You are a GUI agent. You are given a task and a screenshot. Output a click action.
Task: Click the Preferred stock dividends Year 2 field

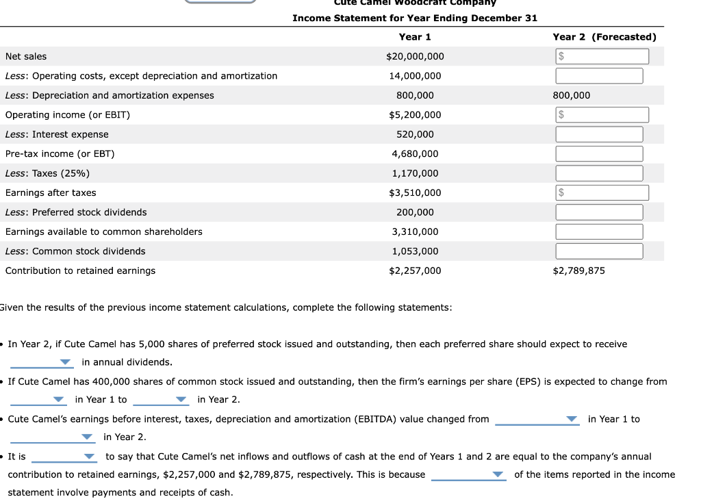point(598,212)
